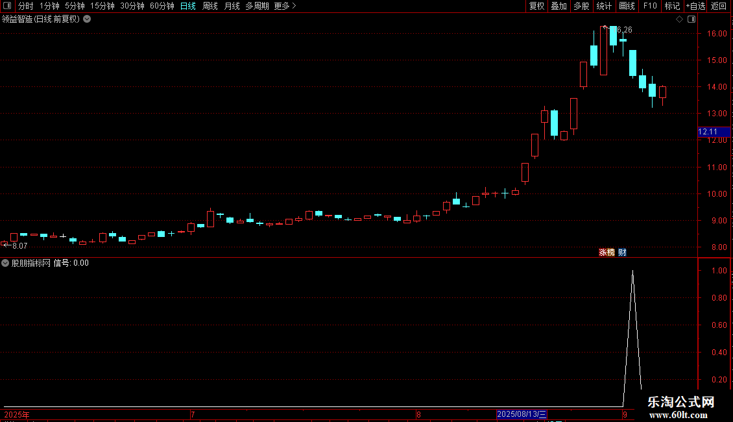Open the 多股 multi-stock view

pos(582,6)
